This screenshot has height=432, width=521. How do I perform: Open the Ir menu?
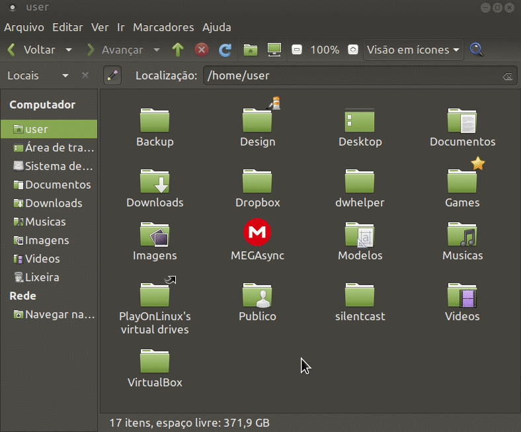tap(120, 27)
